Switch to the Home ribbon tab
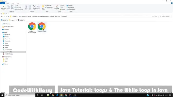 pyautogui.click(x=8, y=3)
